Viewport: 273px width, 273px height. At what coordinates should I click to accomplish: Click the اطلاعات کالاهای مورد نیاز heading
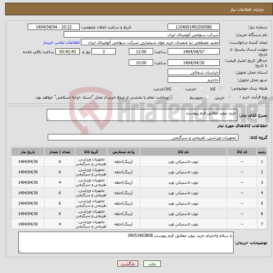pyautogui.click(x=242, y=126)
